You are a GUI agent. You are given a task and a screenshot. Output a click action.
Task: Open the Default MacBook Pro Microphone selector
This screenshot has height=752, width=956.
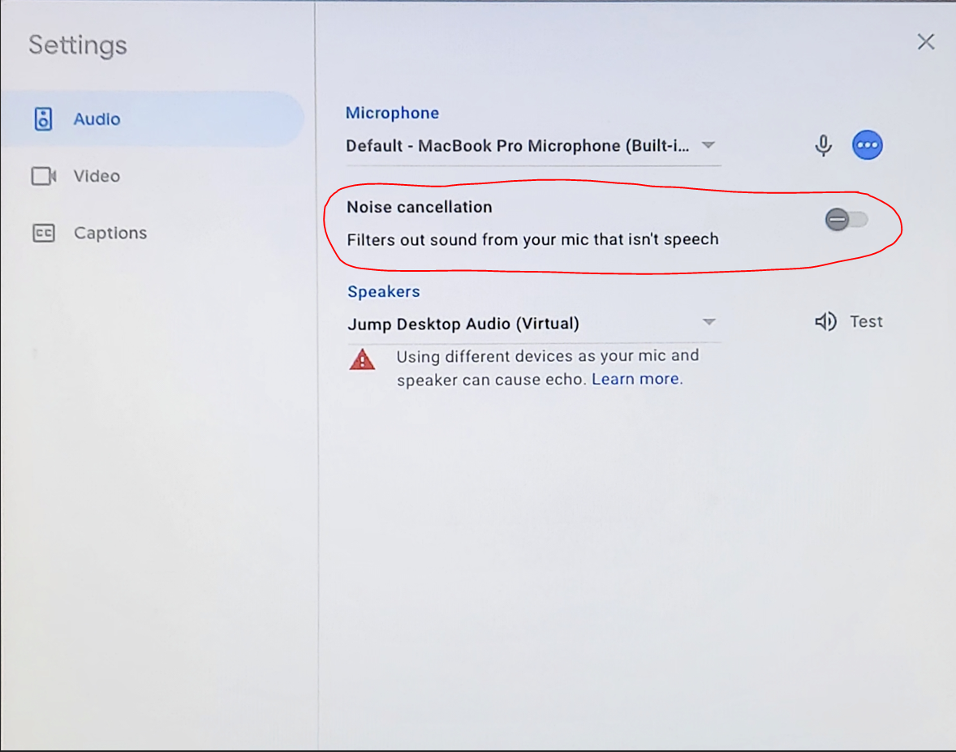coord(533,146)
